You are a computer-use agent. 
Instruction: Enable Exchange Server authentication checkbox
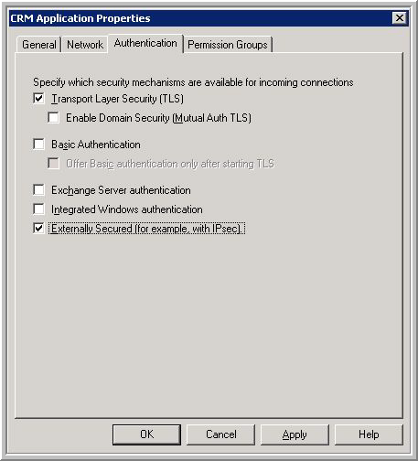pos(38,190)
